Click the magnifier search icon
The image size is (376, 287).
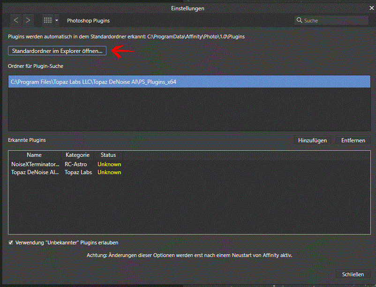coord(299,20)
